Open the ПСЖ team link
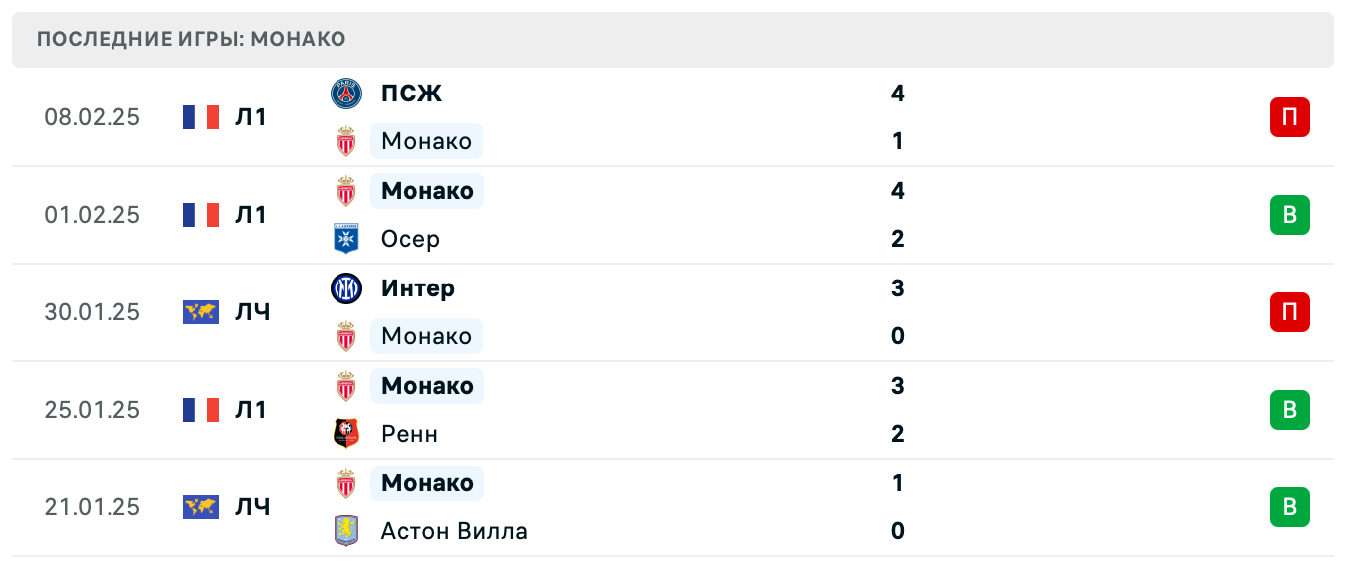Screen dimensions: 1348x569 point(411,94)
